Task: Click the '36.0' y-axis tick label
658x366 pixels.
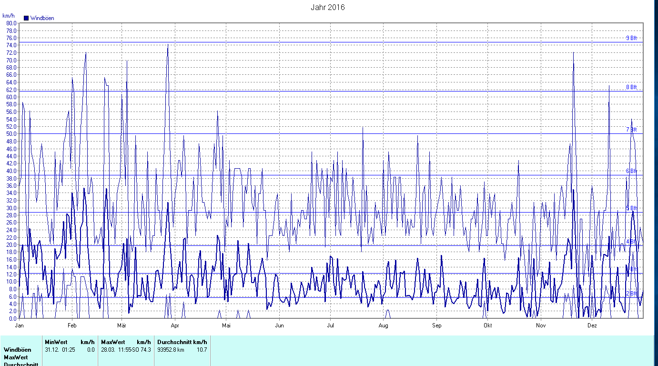Action: click(x=11, y=186)
